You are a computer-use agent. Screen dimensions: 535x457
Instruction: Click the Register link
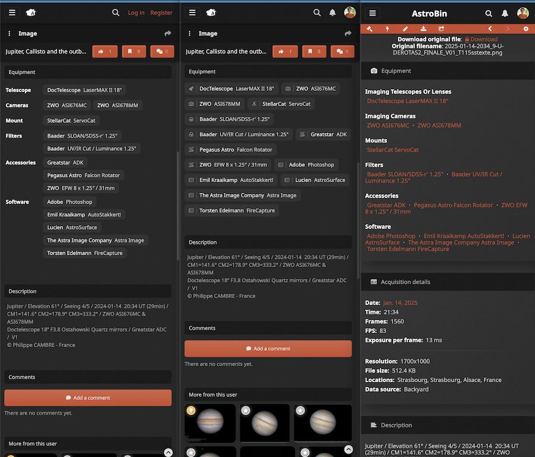[161, 12]
